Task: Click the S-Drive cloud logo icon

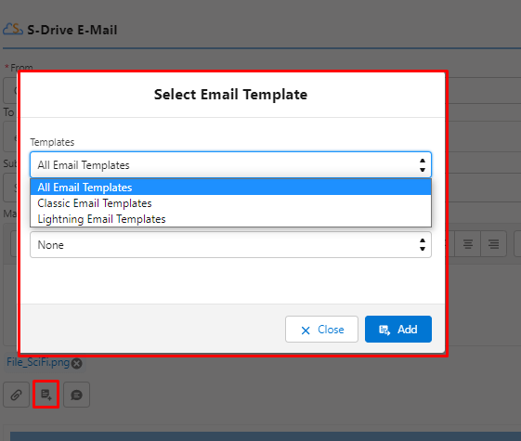Action: (13, 29)
